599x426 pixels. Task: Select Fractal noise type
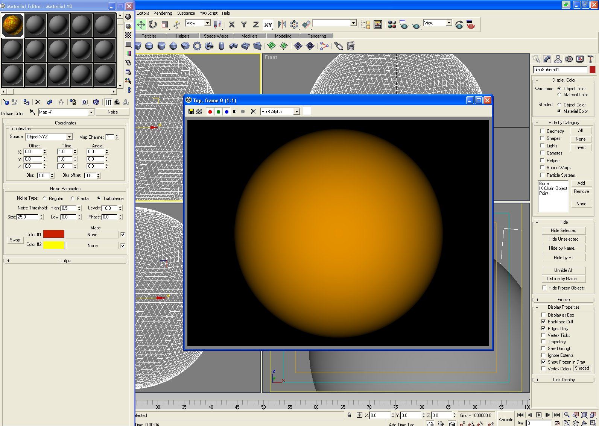(x=73, y=198)
